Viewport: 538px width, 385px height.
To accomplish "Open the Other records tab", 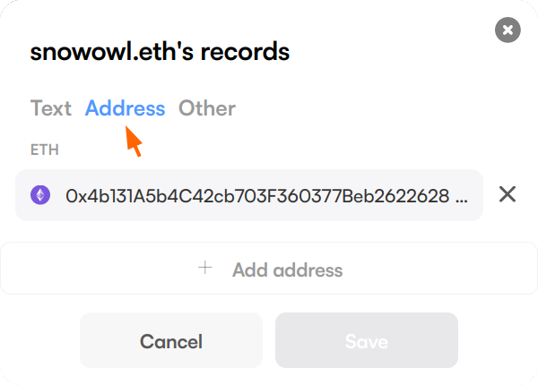I will click(207, 108).
